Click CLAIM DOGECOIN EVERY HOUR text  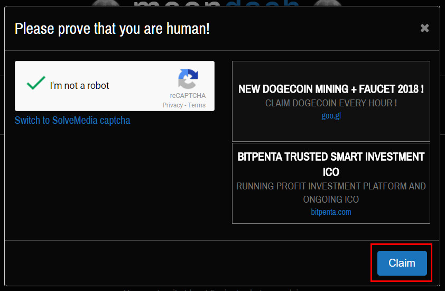coord(331,103)
